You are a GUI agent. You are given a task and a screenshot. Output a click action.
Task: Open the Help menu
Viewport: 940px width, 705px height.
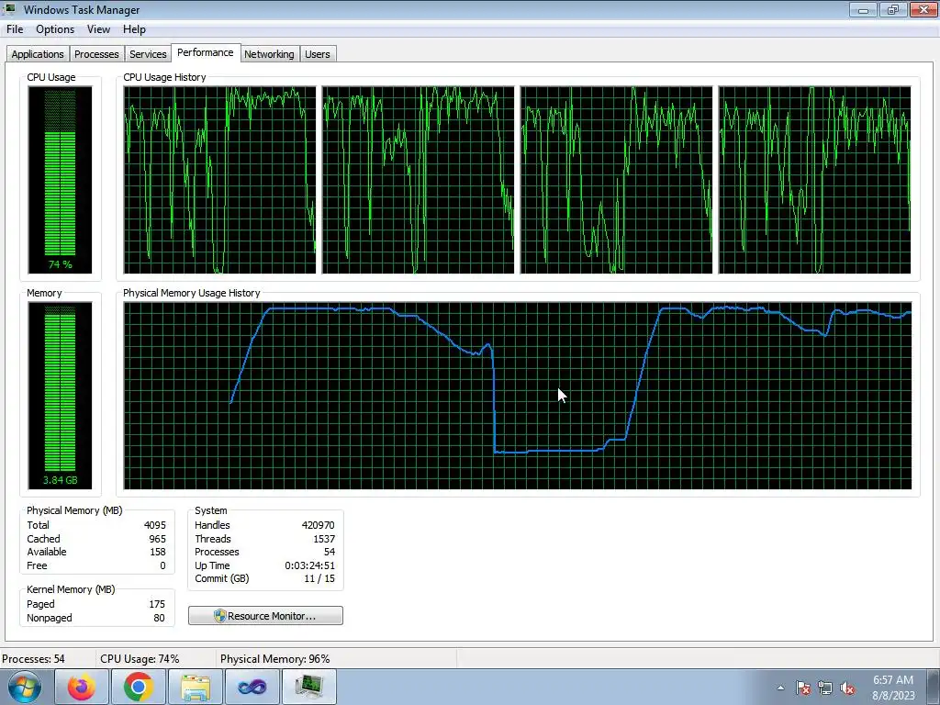pyautogui.click(x=134, y=29)
